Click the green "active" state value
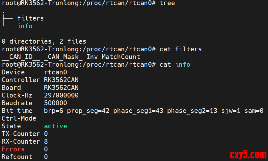This screenshot has height=161, width=268. click(x=56, y=126)
